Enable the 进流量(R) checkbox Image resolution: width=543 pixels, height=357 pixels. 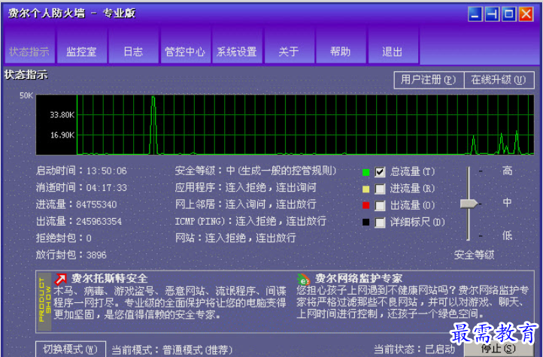coord(380,189)
